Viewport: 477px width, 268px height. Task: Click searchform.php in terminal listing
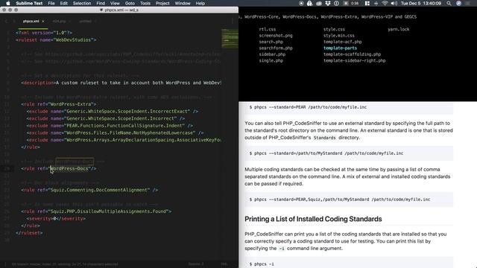(276, 48)
